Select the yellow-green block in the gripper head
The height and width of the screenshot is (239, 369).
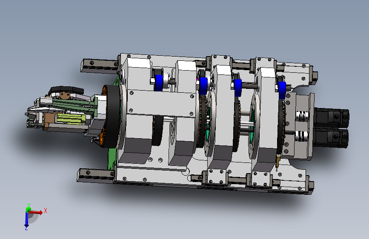pos(71,119)
